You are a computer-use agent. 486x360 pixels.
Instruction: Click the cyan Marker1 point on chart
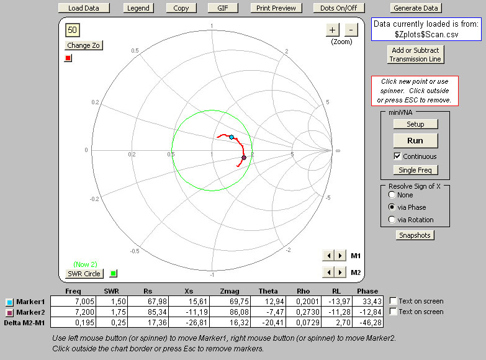point(232,137)
